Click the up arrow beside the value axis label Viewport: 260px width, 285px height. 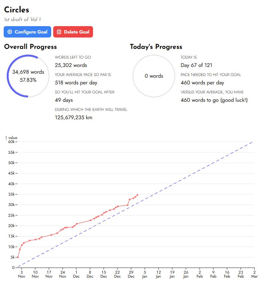pyautogui.click(x=6, y=138)
